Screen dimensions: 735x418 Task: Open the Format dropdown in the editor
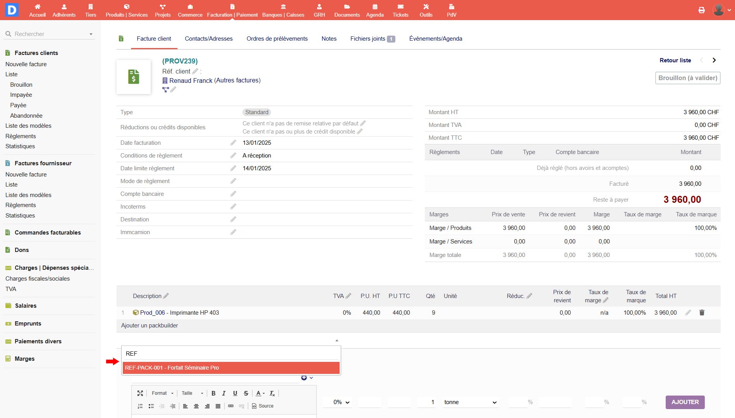point(162,393)
